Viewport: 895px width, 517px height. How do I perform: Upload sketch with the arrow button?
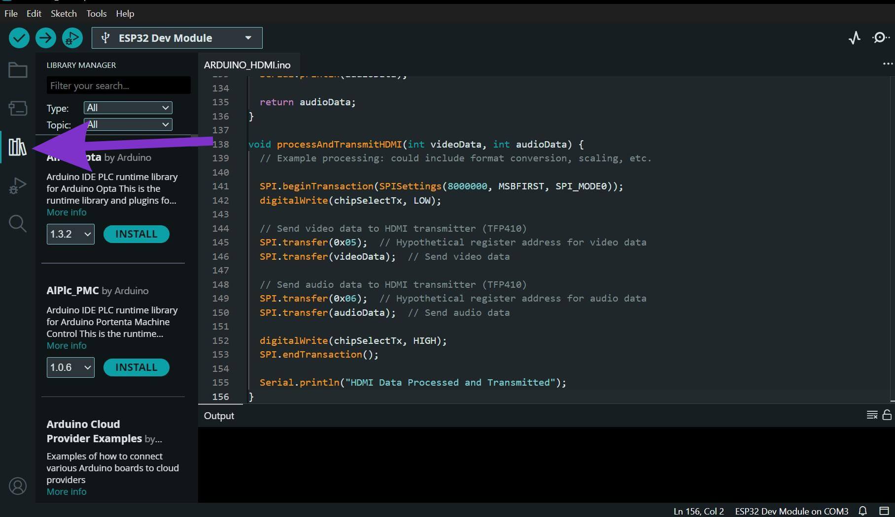pos(46,38)
